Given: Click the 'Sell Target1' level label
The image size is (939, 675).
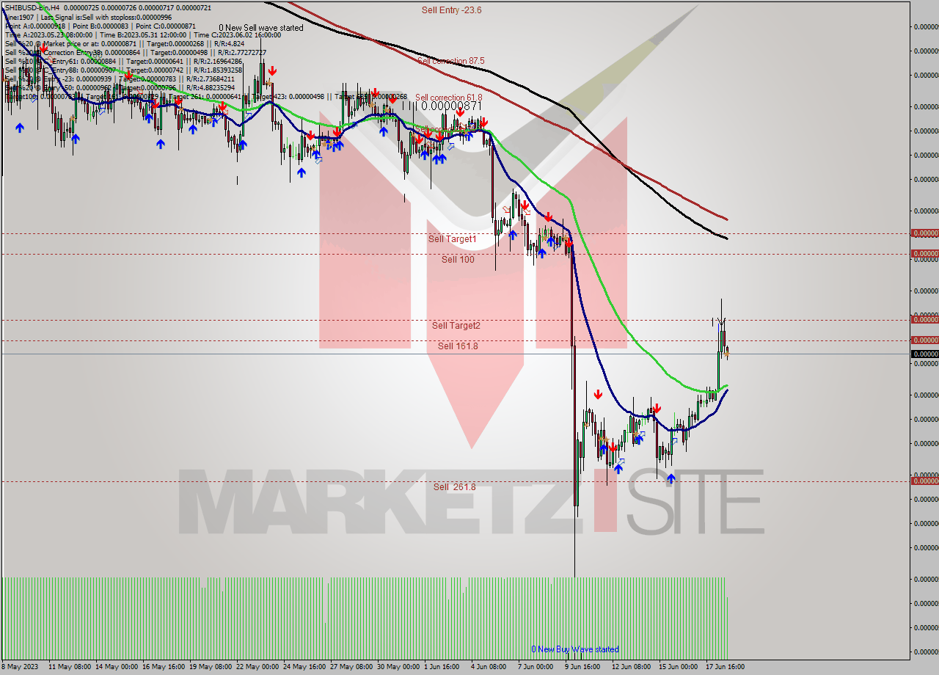Looking at the screenshot, I should pyautogui.click(x=453, y=239).
